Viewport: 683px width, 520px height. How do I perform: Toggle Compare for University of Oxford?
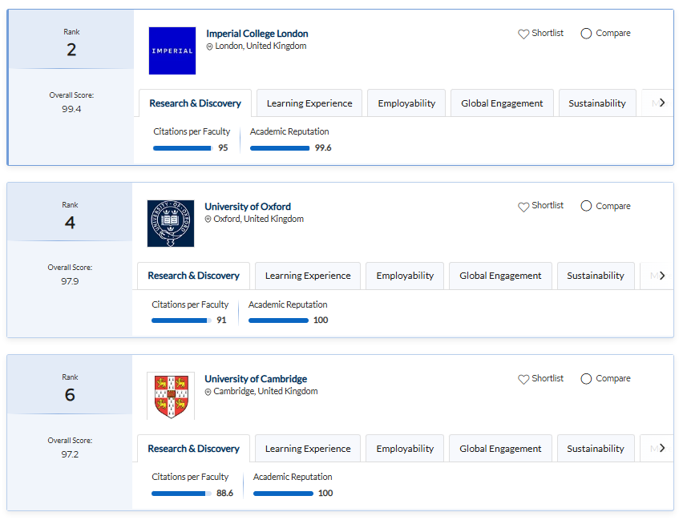point(586,206)
